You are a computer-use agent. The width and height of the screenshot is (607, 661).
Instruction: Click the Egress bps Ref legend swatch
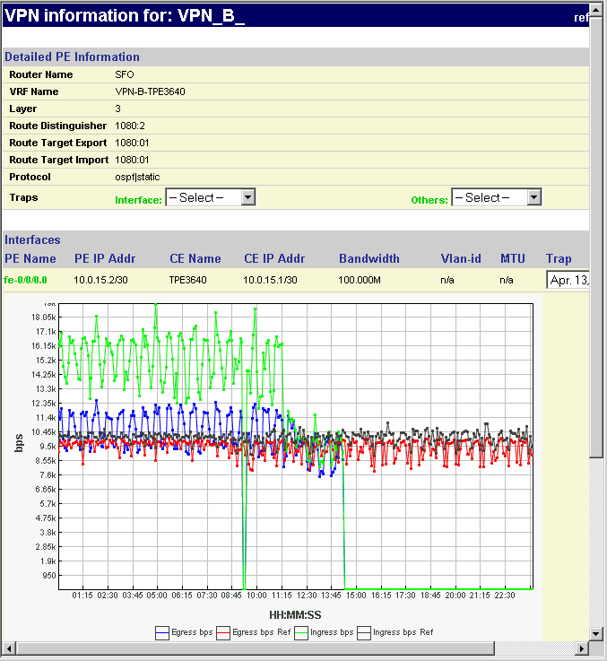(x=223, y=632)
